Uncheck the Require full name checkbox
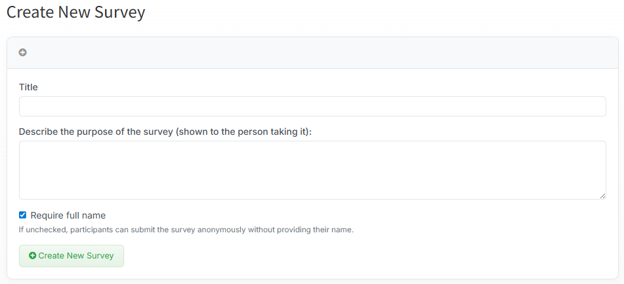This screenshot has width=624, height=284. tap(23, 215)
